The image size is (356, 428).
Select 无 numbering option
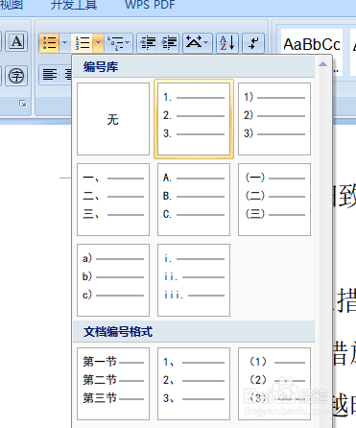113,119
